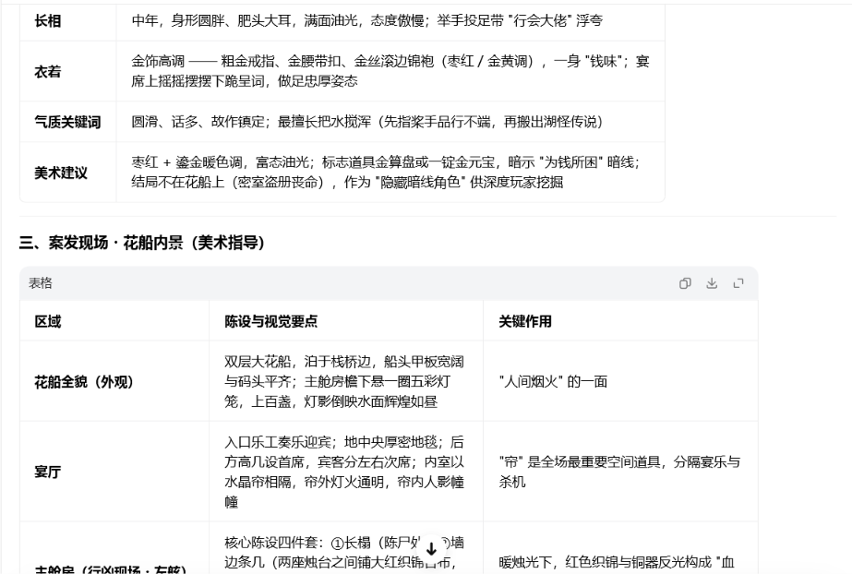The width and height of the screenshot is (852, 574).
Task: Click the 中年，身形圆胖 description text
Action: coord(366,20)
